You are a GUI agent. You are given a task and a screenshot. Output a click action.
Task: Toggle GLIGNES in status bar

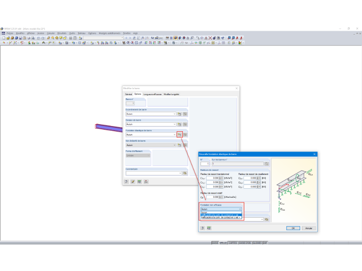pyautogui.click(x=257, y=243)
